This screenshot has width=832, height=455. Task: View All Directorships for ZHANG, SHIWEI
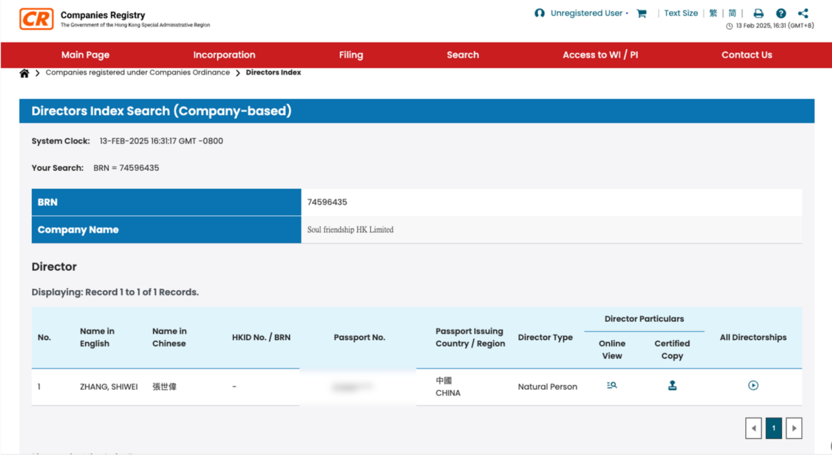coord(753,386)
